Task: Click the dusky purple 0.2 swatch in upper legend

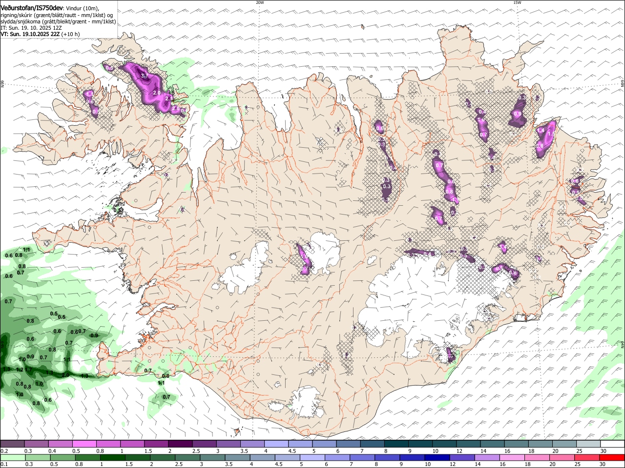Action: 12,444
